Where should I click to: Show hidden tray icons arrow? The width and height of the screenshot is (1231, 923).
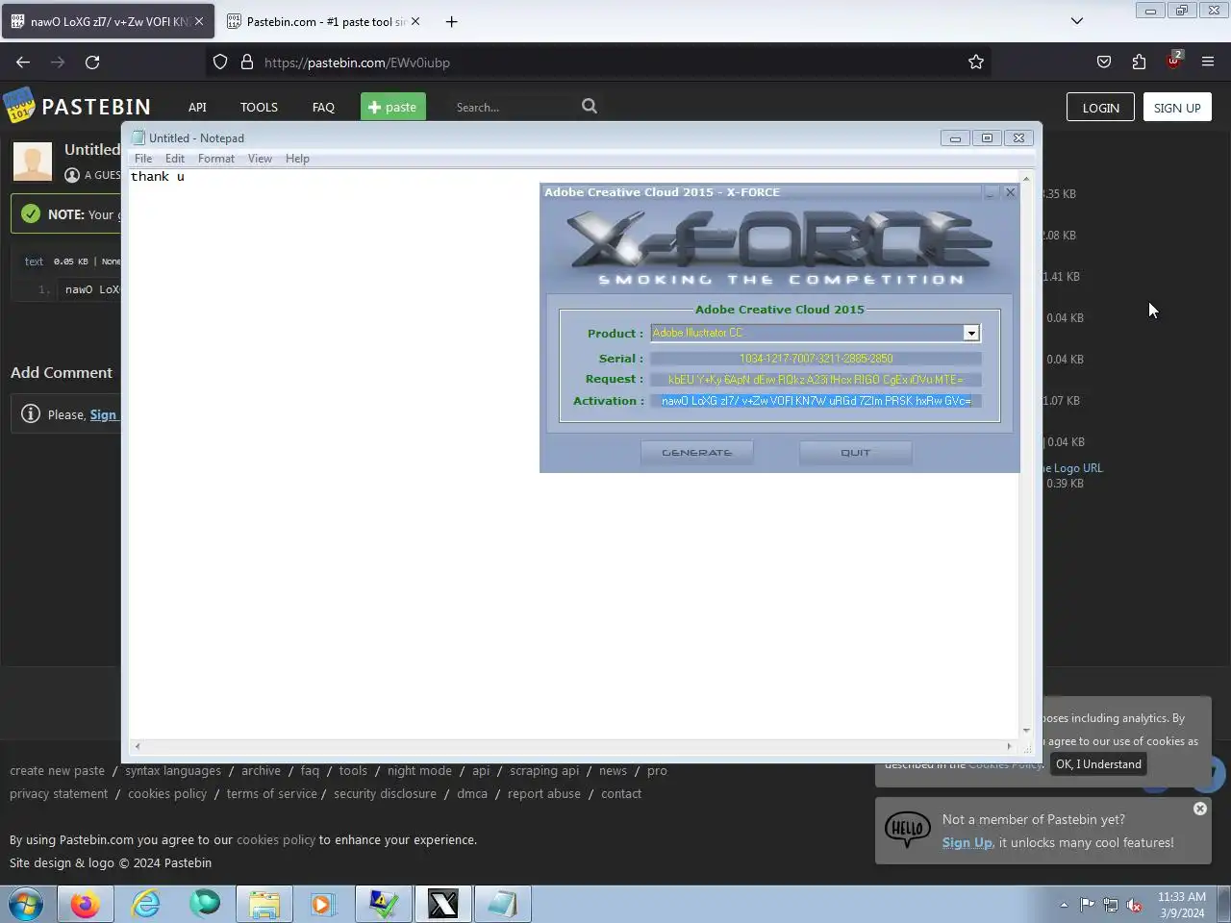point(1064,905)
